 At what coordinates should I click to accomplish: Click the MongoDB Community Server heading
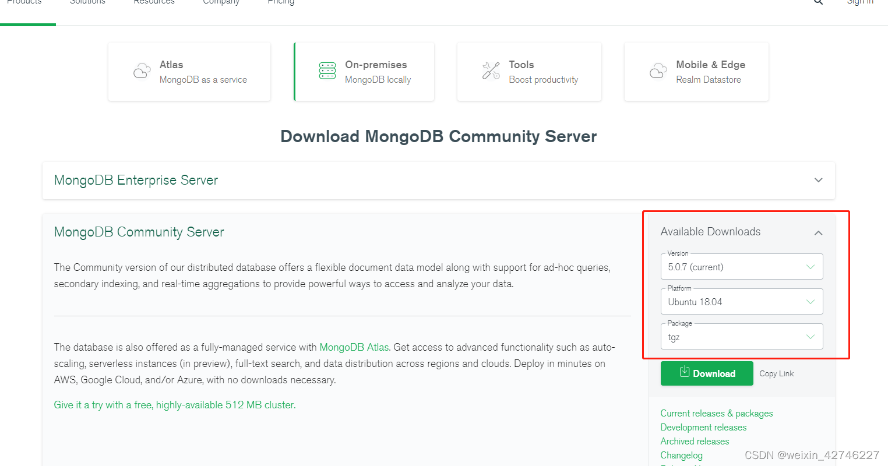pyautogui.click(x=139, y=232)
